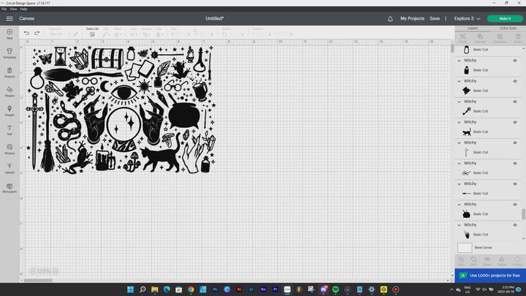Open the Shapes tool
Screen dimensions: 526x296
9,90
